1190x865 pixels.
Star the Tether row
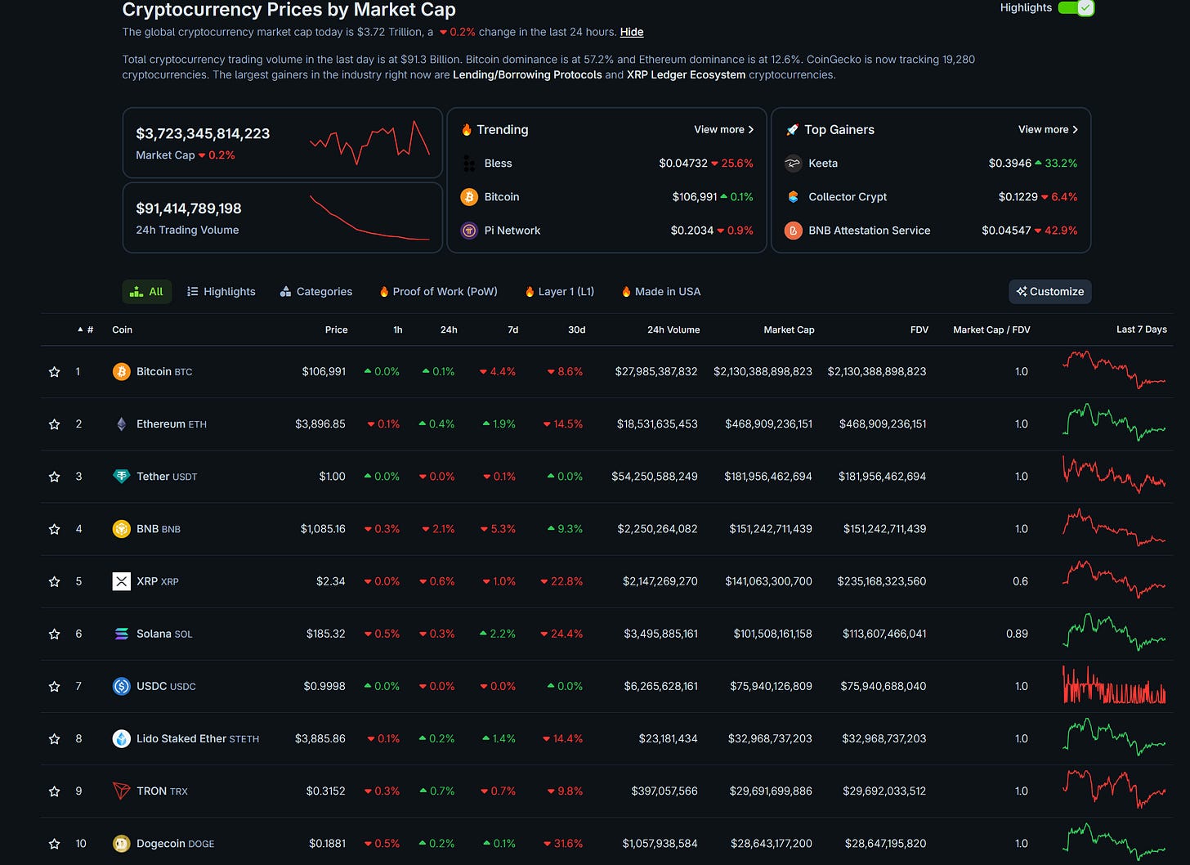click(55, 477)
